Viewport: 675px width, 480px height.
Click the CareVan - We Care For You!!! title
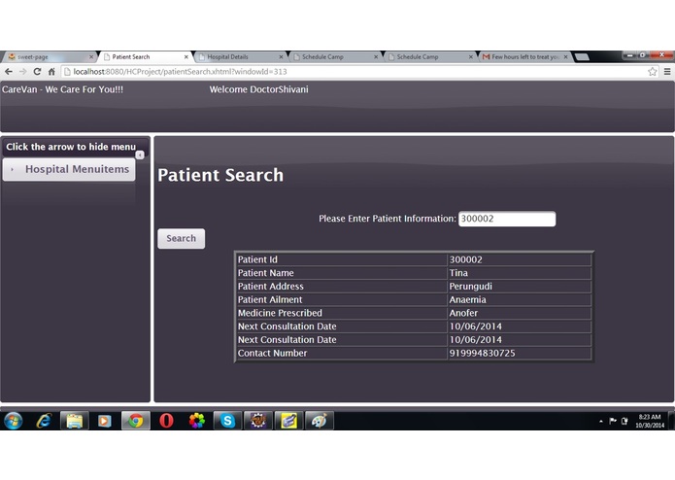click(62, 89)
